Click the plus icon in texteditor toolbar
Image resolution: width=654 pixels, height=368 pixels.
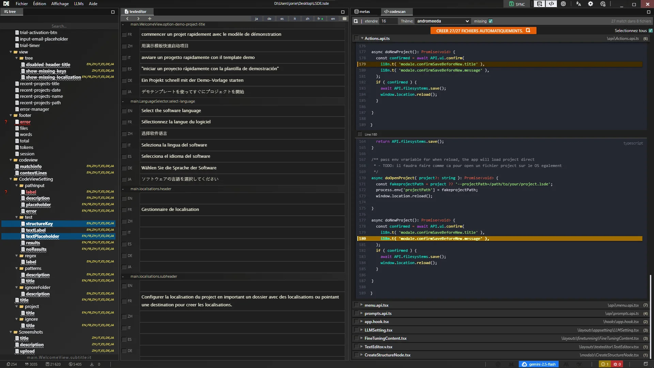coord(150,19)
